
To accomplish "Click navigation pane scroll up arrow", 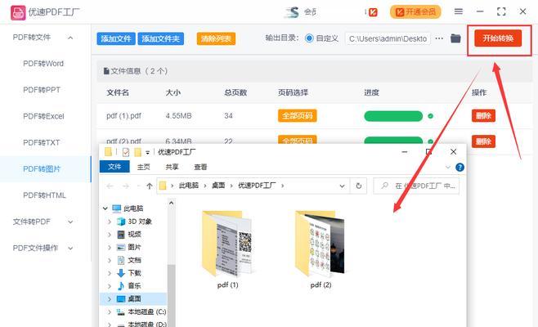I will pyautogui.click(x=171, y=203).
